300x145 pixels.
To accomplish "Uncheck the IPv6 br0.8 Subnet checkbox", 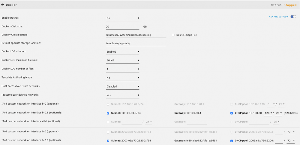I will pyautogui.click(x=108, y=141).
